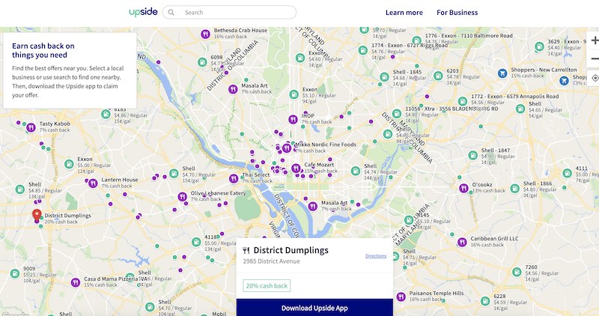Select the 1772 Exxon Annapolis Road label
599x316 pixels.
[x=514, y=97]
